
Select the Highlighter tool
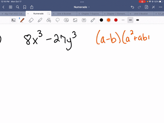pos(40,20)
